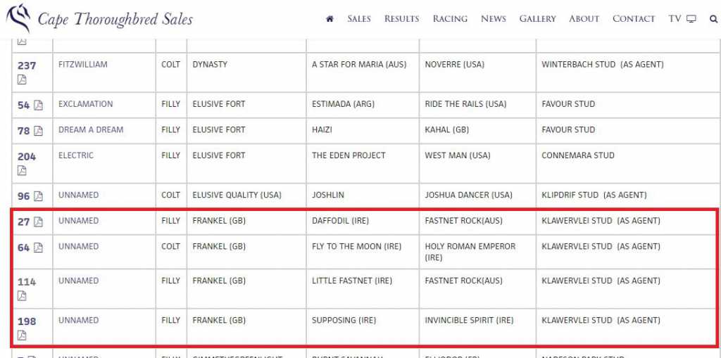This screenshot has width=721, height=358.
Task: Open PDF icon for lot 204
Action: click(22, 170)
